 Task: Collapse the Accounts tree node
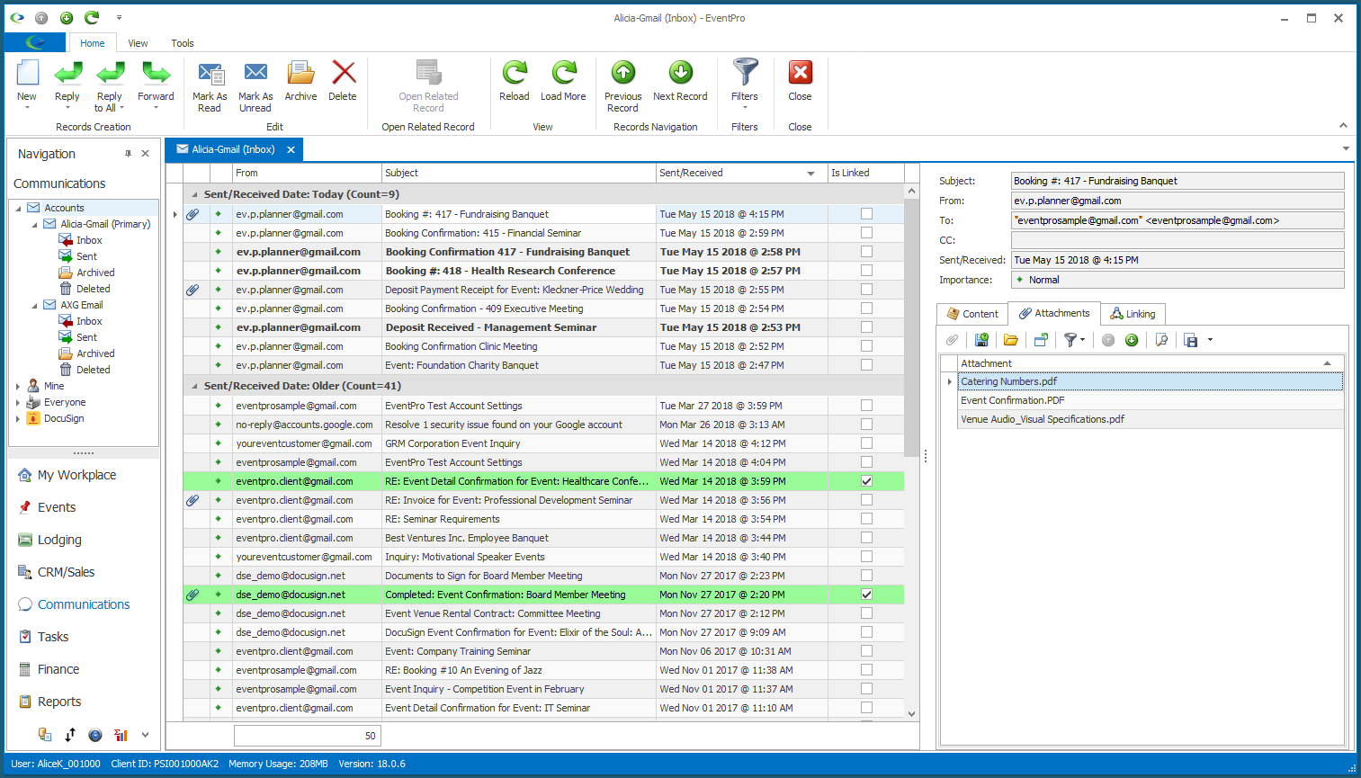point(18,208)
